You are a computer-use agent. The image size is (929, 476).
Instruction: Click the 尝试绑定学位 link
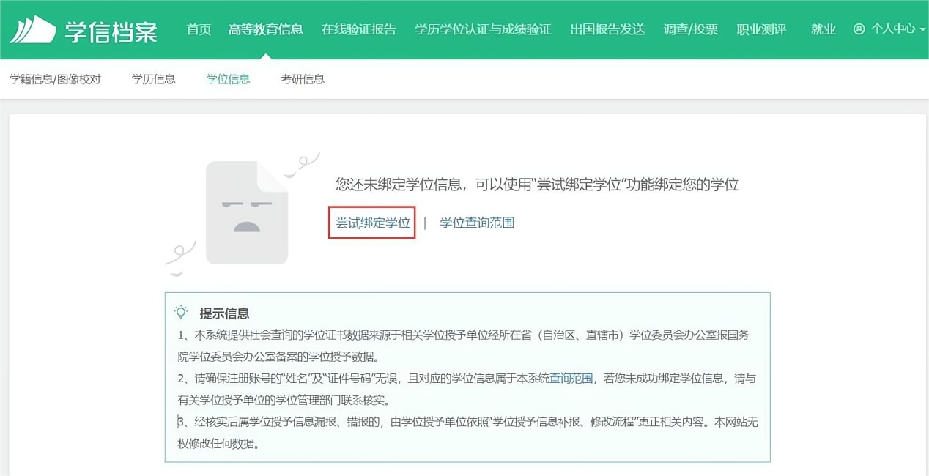click(x=372, y=223)
